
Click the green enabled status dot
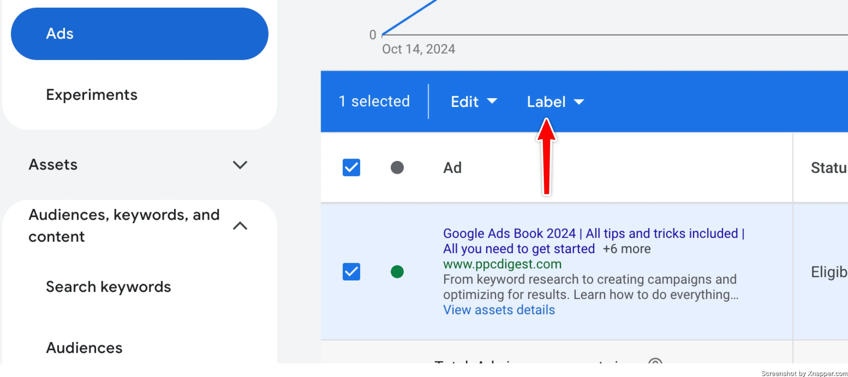pos(397,272)
